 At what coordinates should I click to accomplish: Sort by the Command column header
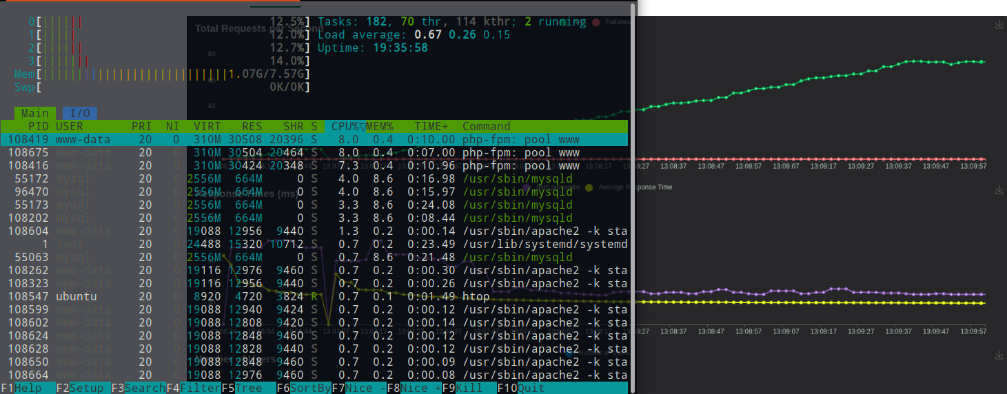[x=487, y=127]
